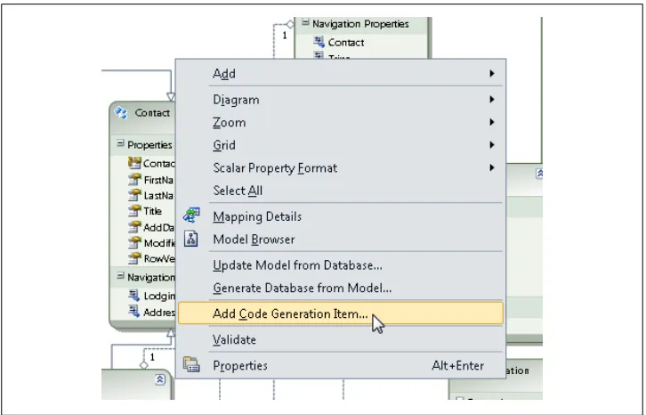Open the Diagram submenu

[x=341, y=100]
